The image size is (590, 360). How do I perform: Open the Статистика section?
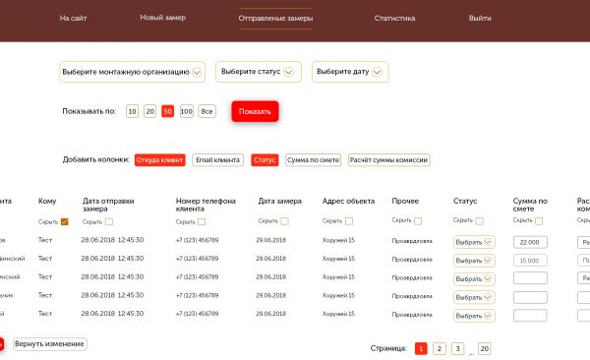pyautogui.click(x=394, y=18)
